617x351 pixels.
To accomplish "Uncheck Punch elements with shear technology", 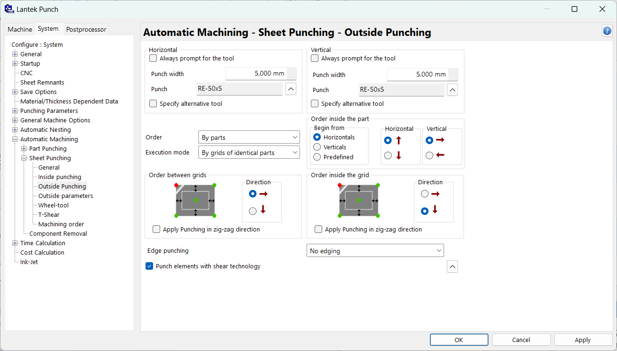I will [x=149, y=266].
